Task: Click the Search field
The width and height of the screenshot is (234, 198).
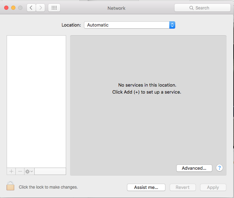Action: click(203, 8)
